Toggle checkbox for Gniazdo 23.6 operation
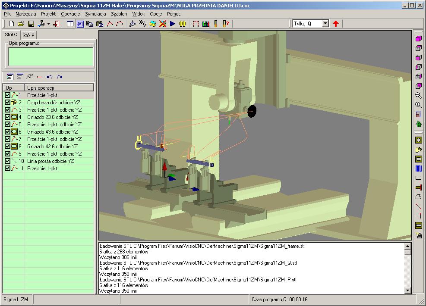This screenshot has height=306, width=426. click(x=7, y=117)
